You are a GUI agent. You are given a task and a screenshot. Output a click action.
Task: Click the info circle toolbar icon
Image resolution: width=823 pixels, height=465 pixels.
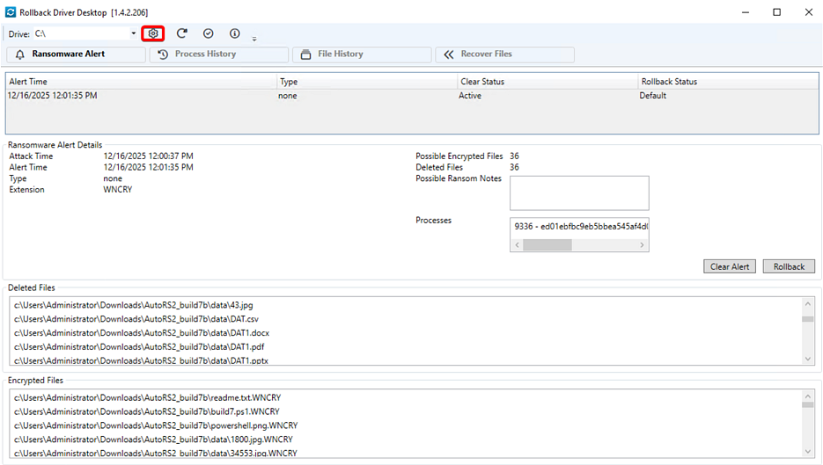[234, 33]
